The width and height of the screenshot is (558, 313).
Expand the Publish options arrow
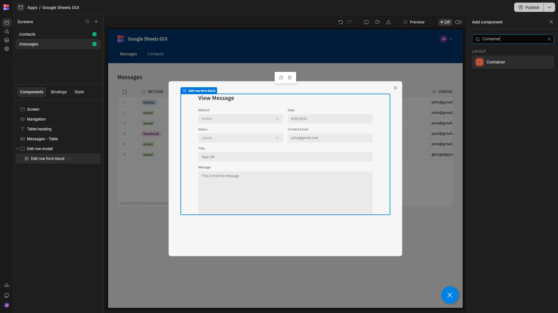(549, 7)
